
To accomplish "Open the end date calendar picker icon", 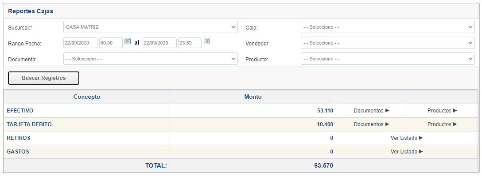I will click(207, 41).
